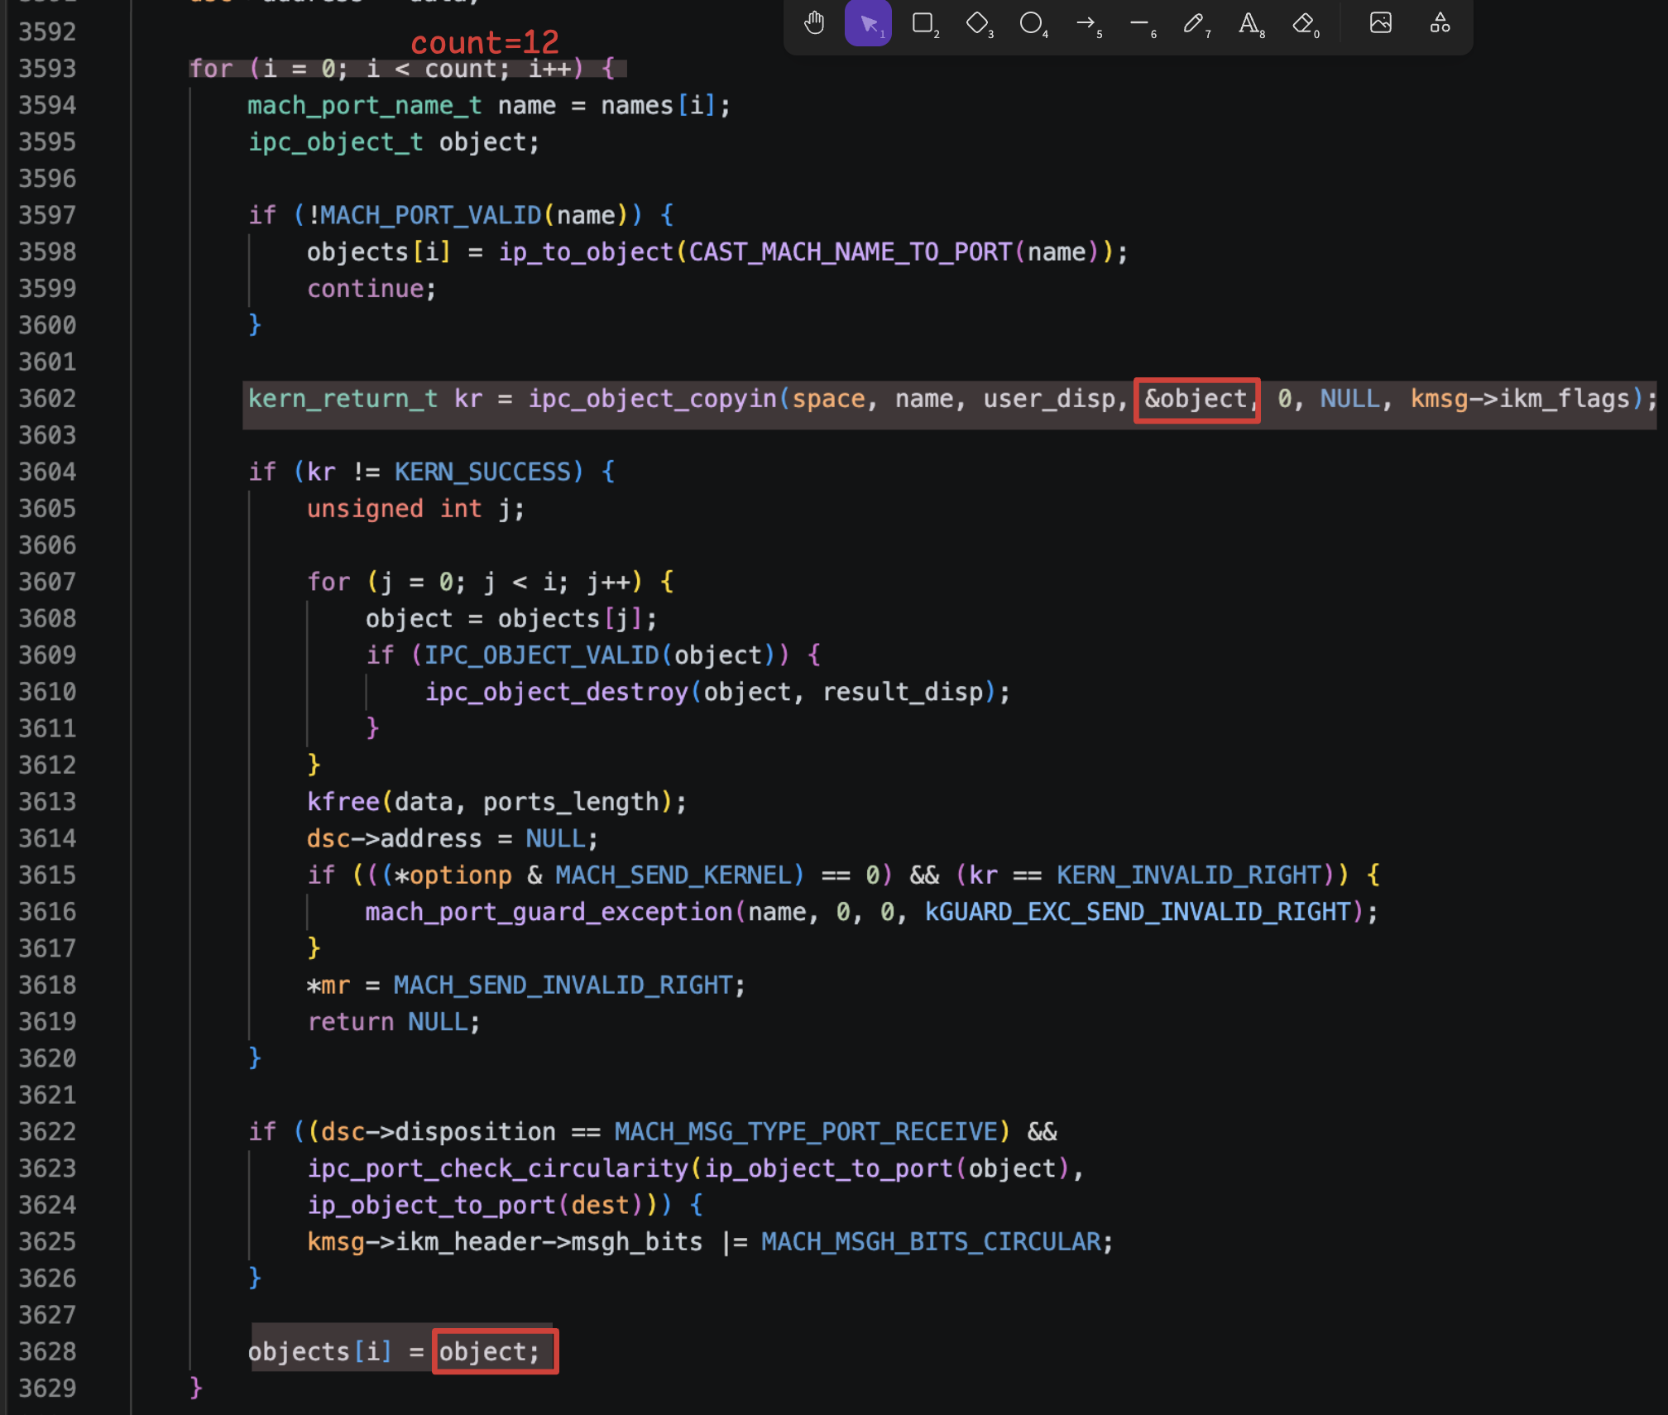Click line number 3613
Viewport: 1668px width, 1415px height.
(47, 802)
